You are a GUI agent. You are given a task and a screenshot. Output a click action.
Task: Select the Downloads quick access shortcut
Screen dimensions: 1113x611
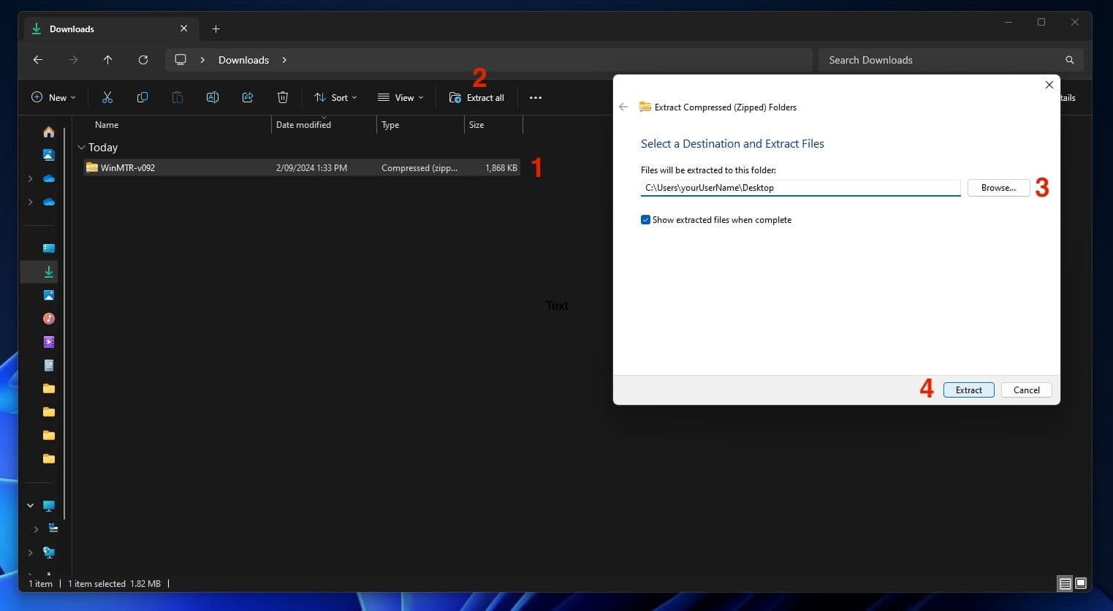pos(49,272)
